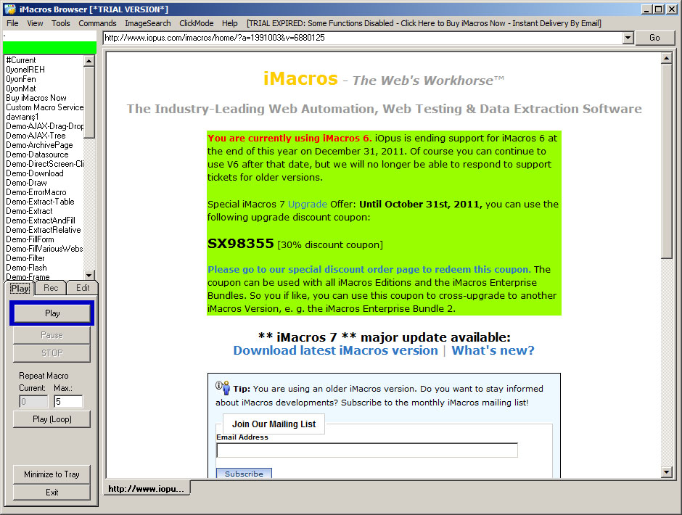Click the What's new? link
This screenshot has height=515, width=682.
493,350
